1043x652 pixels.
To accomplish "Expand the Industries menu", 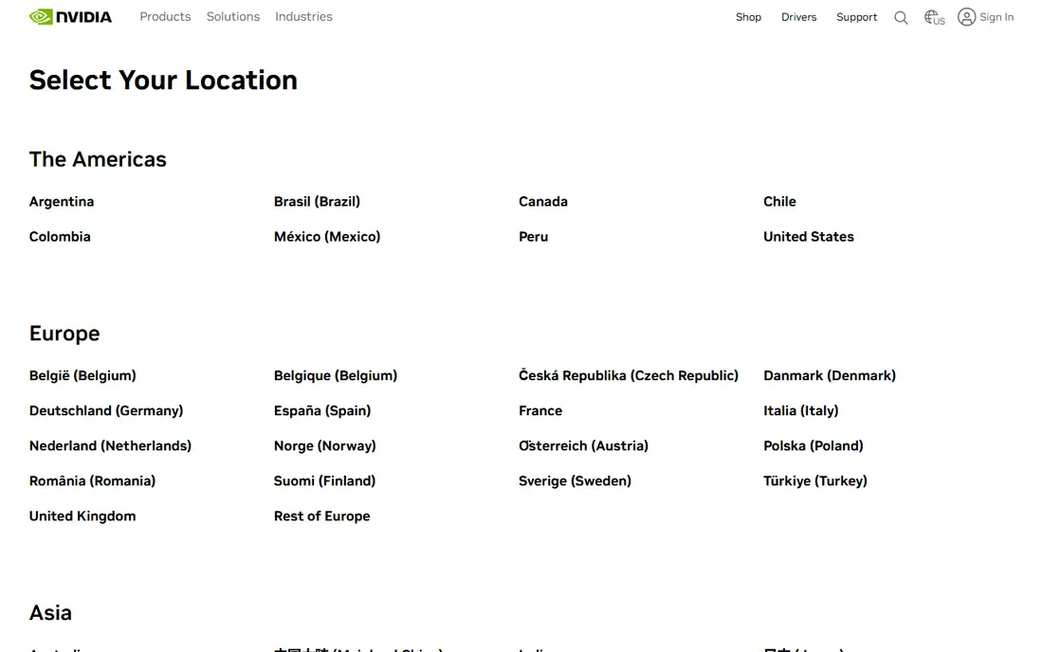I will [x=303, y=17].
